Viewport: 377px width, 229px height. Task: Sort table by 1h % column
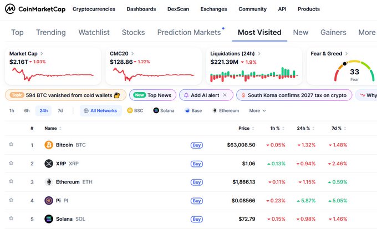click(x=277, y=128)
